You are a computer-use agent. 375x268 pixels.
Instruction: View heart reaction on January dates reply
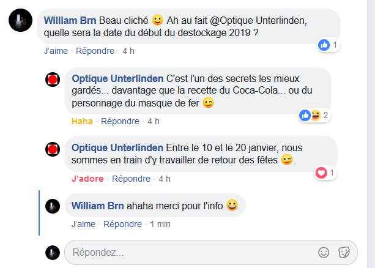[325, 173]
